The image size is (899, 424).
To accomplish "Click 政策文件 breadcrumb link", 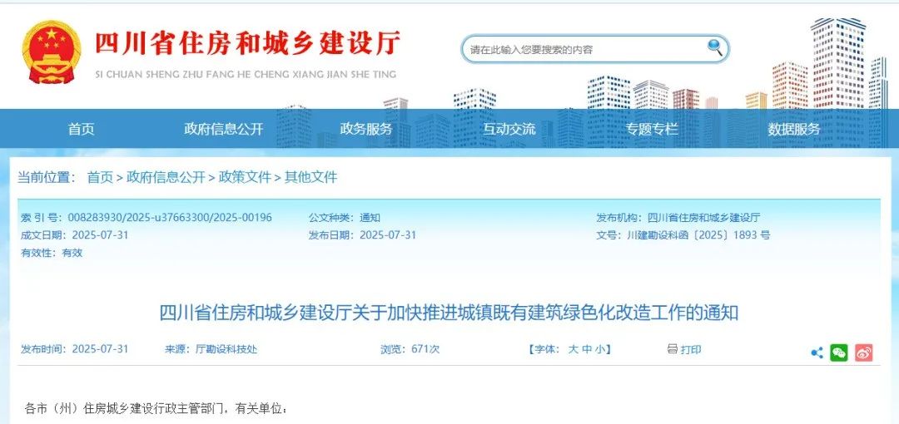I will (245, 177).
